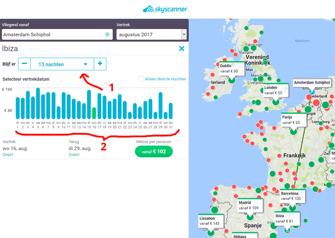Click green marker below Londen label
This screenshot has width=335, height=238.
(276, 102)
